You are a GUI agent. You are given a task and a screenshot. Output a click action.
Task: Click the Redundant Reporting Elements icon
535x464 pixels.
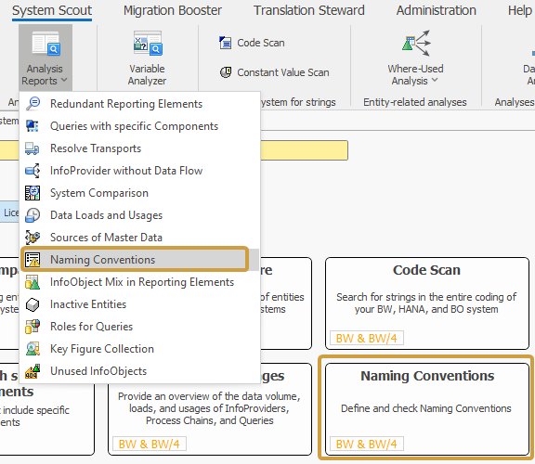(33, 103)
